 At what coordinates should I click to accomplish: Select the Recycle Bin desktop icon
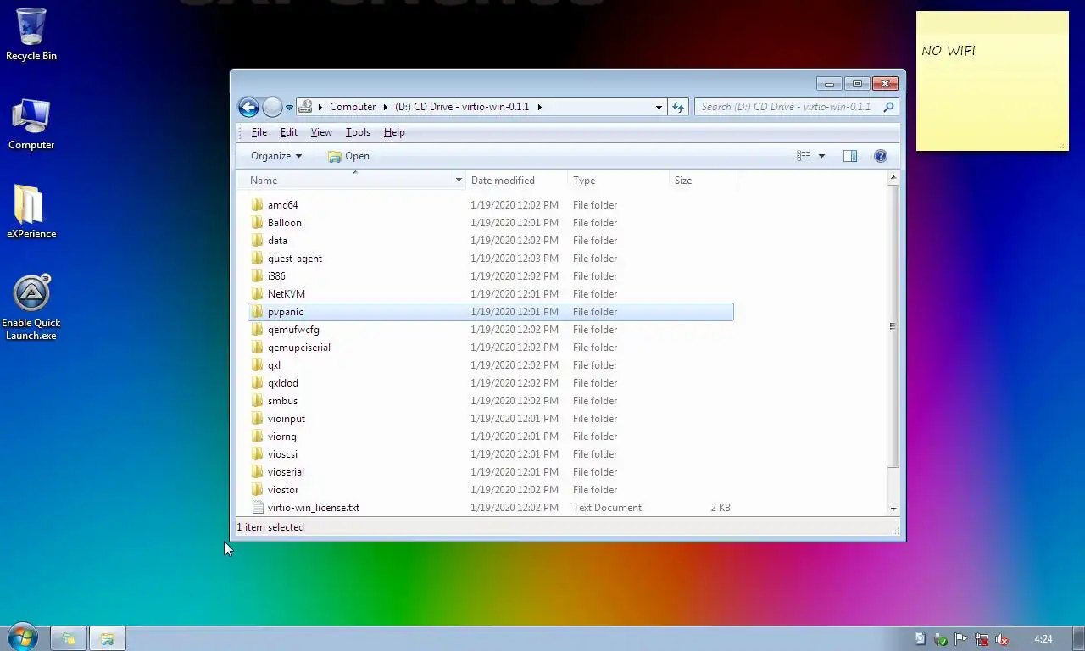click(31, 35)
